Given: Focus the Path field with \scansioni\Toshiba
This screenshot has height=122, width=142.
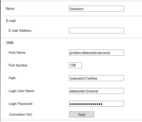Looking at the screenshot, I should click(96, 78).
